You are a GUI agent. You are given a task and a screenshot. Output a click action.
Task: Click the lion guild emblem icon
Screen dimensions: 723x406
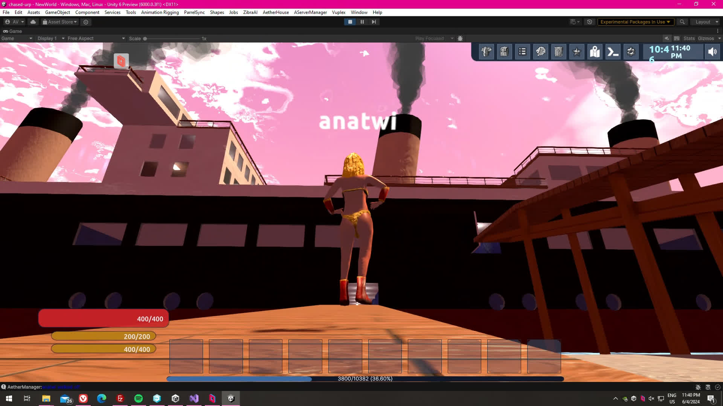540,52
